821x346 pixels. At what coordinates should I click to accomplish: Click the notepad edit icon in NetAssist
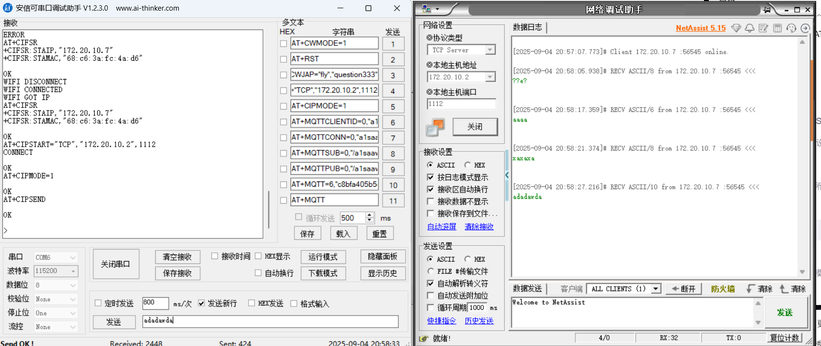tap(763, 28)
